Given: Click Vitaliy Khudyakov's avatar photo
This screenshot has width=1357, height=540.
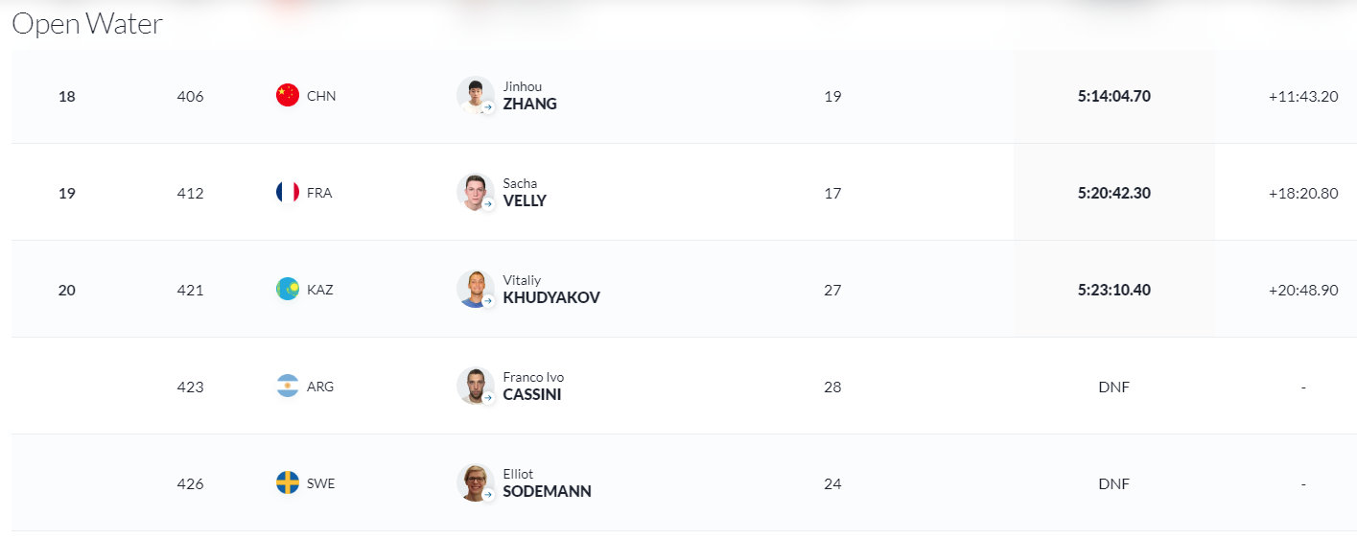Looking at the screenshot, I should point(476,289).
